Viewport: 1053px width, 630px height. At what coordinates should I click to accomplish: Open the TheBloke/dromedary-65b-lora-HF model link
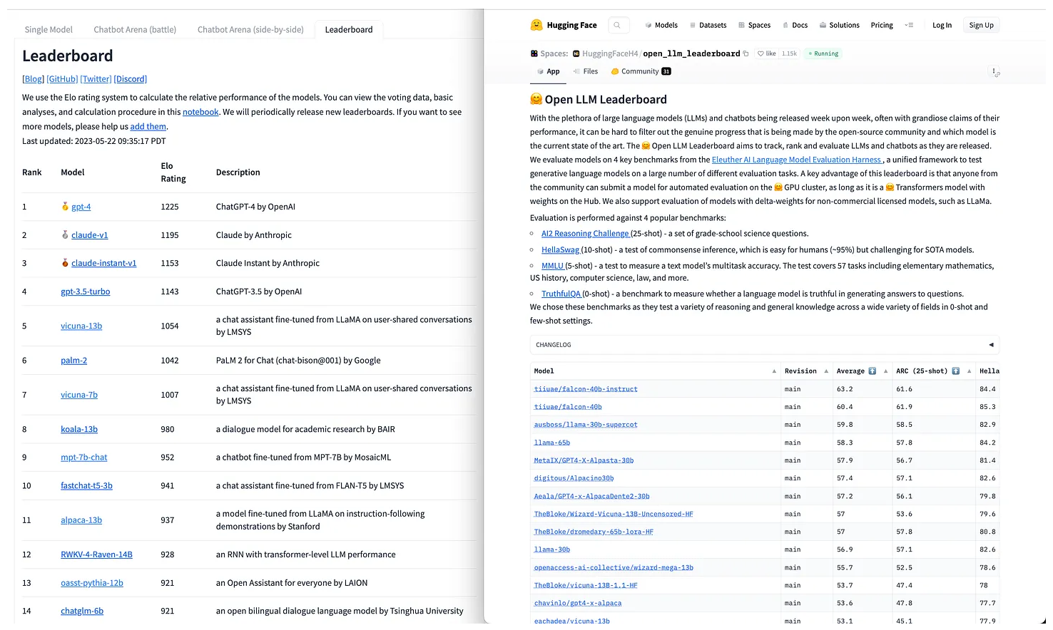click(x=594, y=532)
